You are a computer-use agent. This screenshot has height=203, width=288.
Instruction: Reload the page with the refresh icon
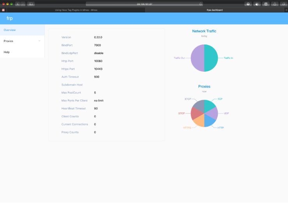click(201, 4)
